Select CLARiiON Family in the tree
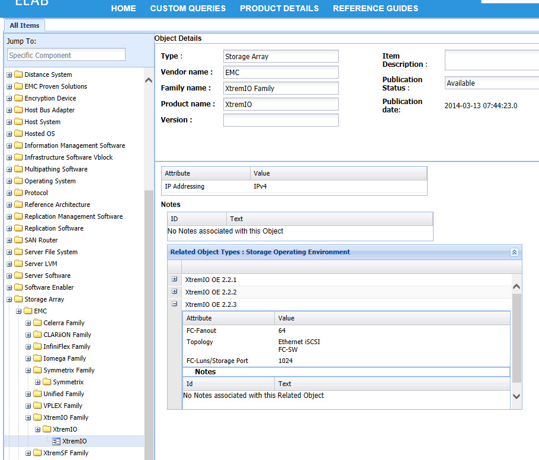 pyautogui.click(x=67, y=335)
